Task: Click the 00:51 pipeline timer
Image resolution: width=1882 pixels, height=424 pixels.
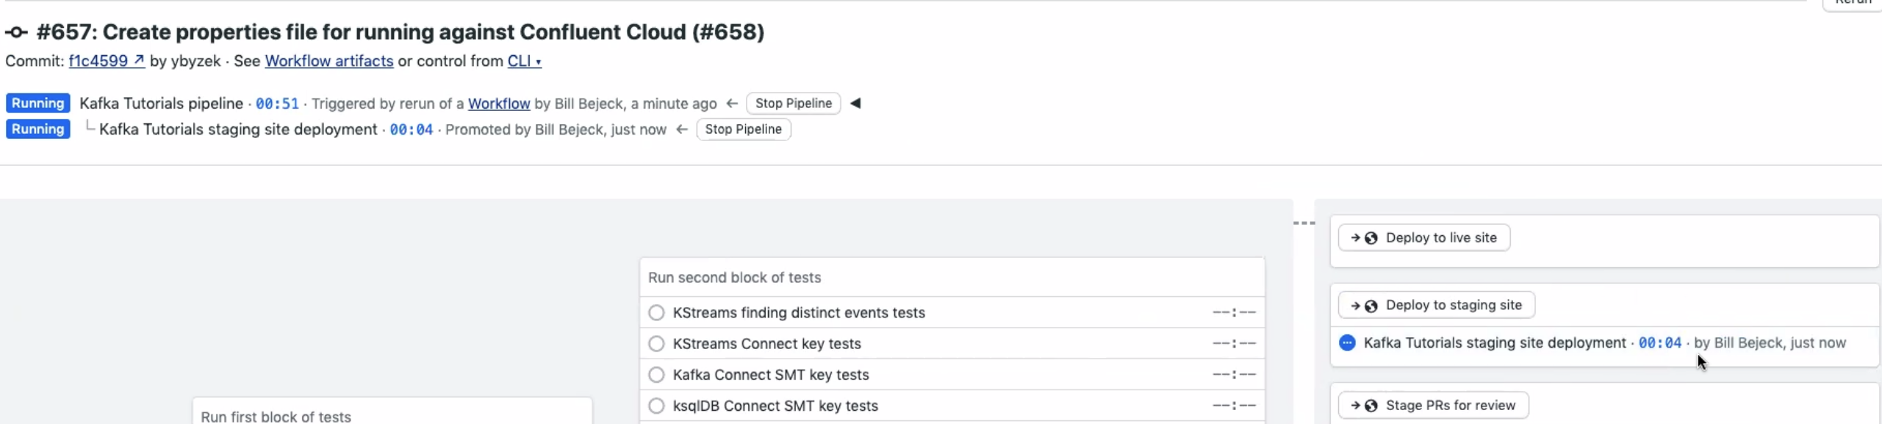Action: [277, 104]
